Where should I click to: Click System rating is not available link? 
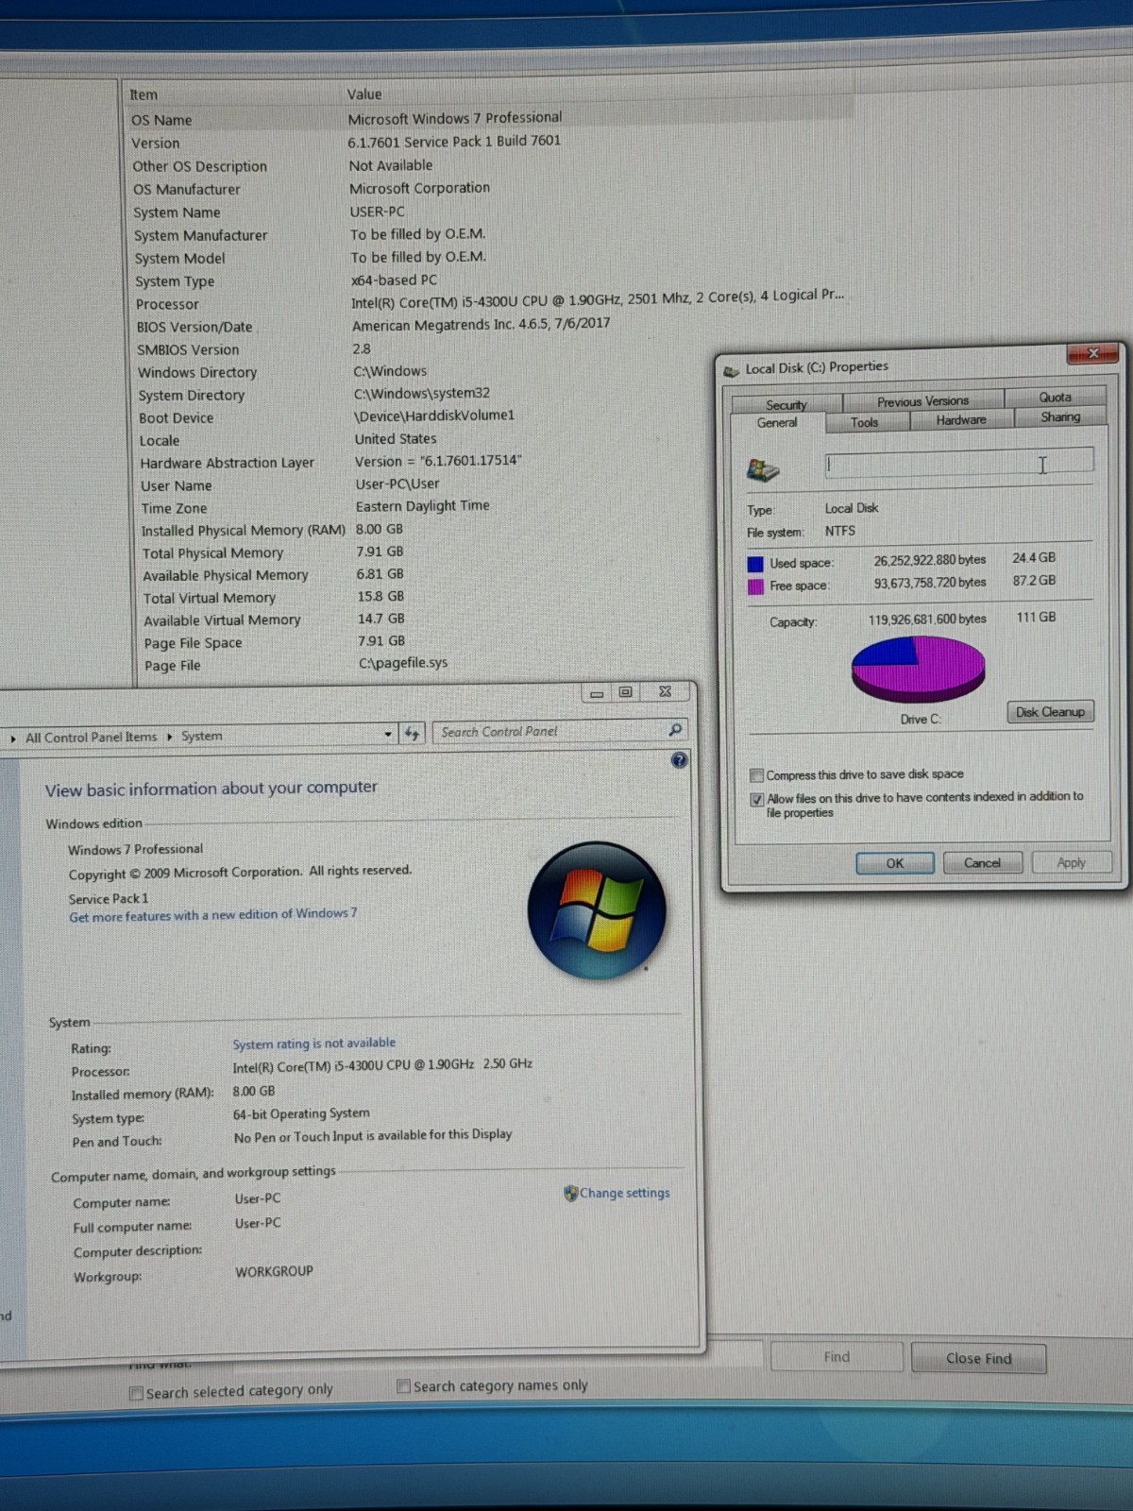click(x=314, y=1044)
